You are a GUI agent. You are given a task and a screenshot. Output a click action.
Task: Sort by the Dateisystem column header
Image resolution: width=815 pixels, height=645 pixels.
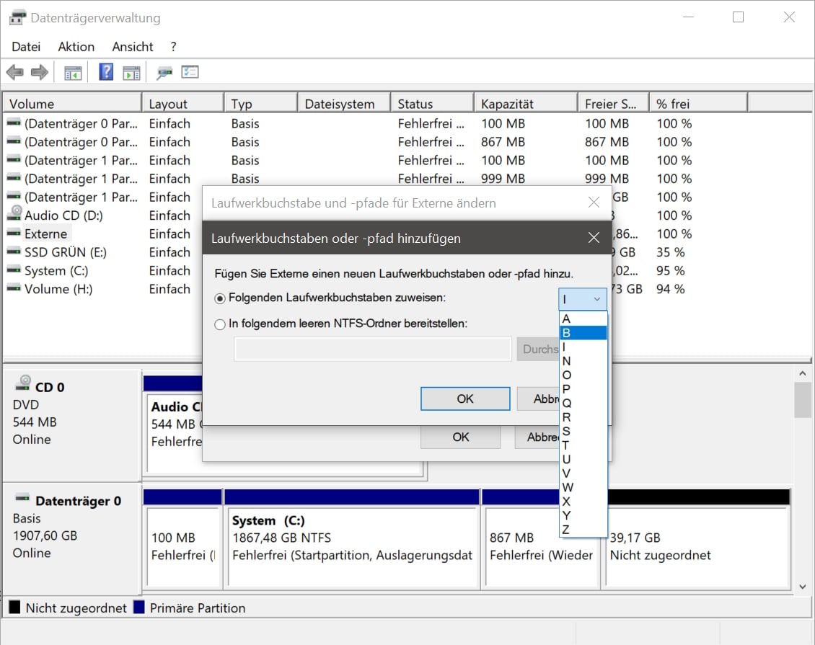[344, 103]
